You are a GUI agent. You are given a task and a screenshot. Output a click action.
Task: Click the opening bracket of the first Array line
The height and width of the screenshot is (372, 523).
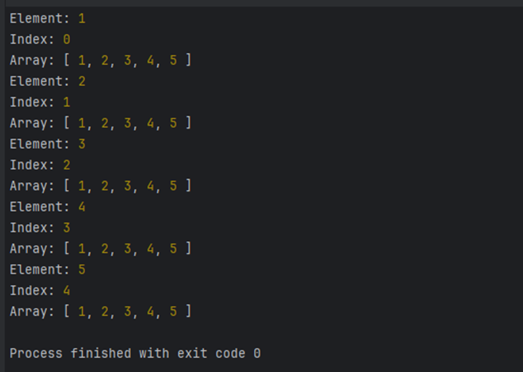click(x=66, y=60)
